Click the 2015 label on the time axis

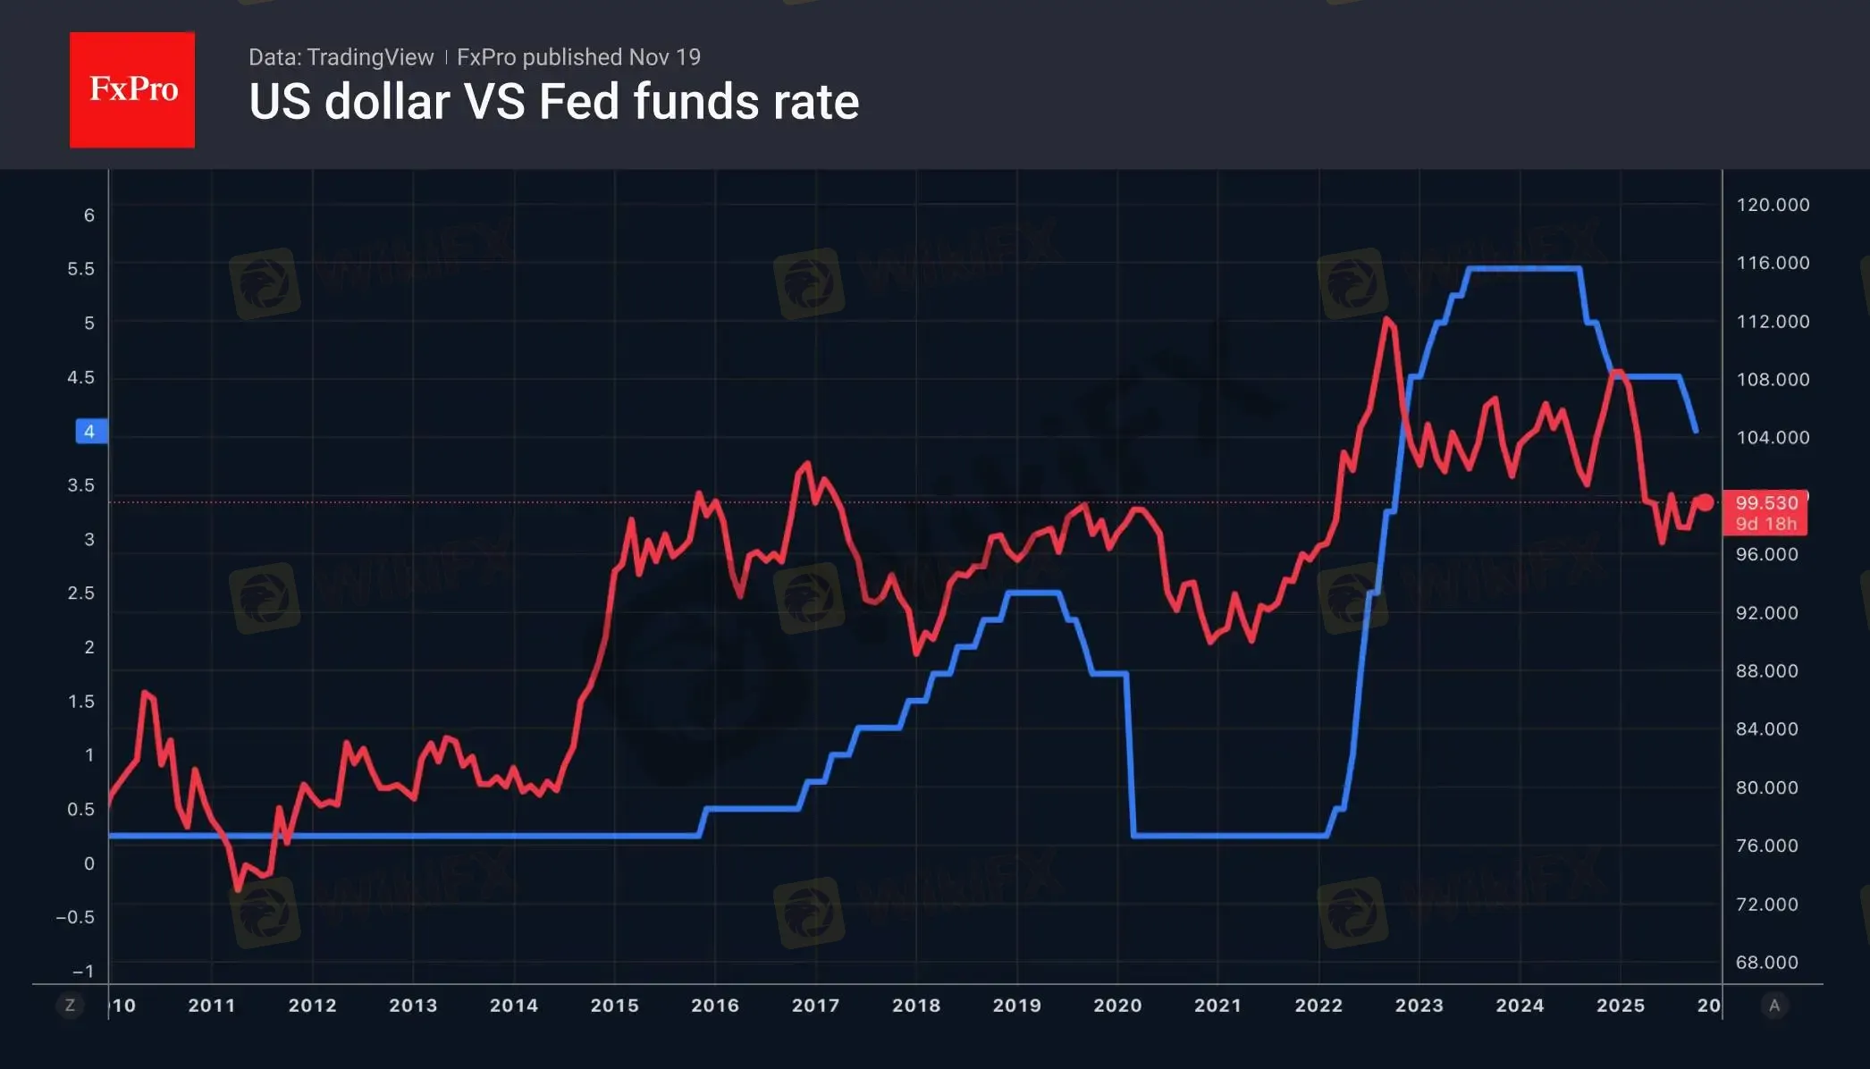point(614,1006)
